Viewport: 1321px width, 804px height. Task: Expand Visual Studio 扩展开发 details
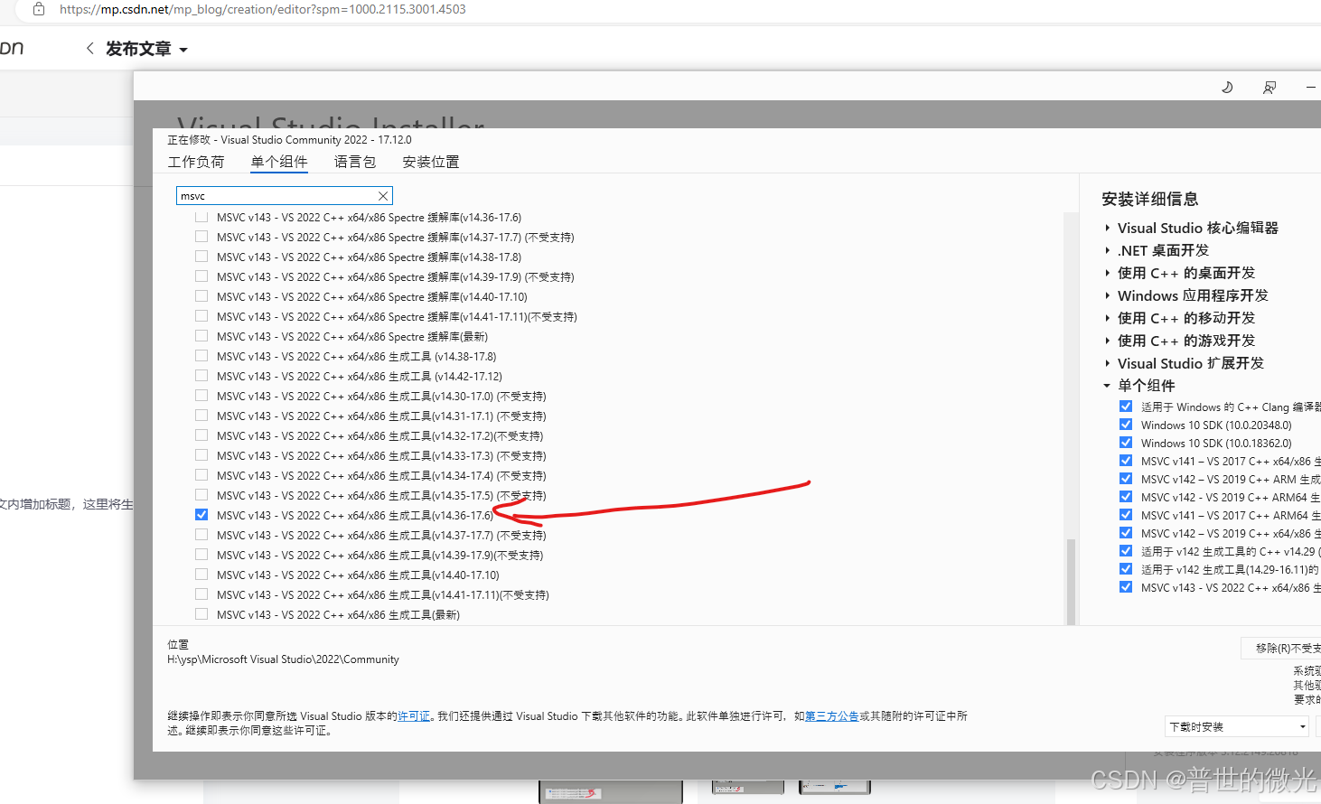1107,363
